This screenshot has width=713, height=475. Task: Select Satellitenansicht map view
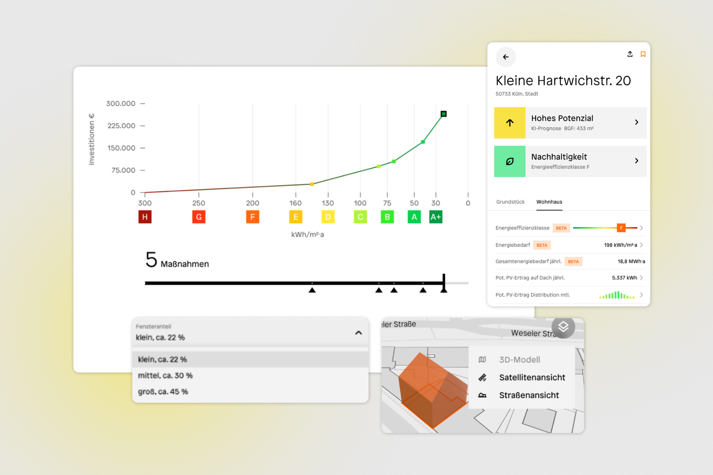(532, 378)
